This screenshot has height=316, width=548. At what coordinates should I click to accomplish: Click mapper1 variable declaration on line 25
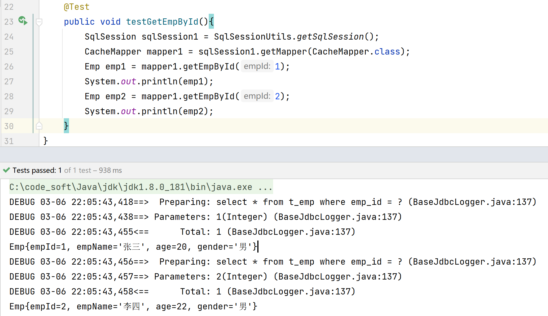point(165,51)
